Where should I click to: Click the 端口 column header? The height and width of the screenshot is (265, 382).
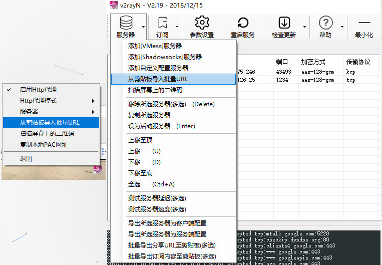click(286, 62)
